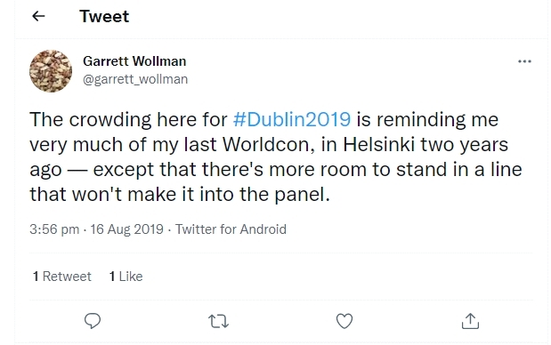Screen dimensions: 551x345
Task: Open the Twitter for Android source link
Action: [x=231, y=229]
